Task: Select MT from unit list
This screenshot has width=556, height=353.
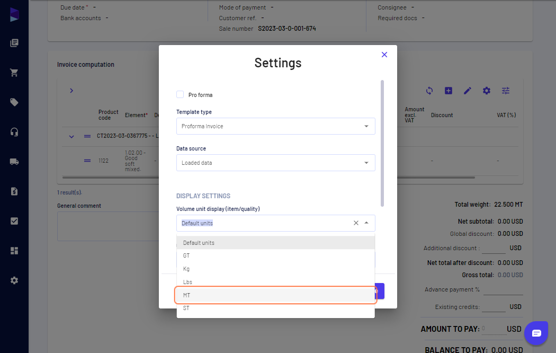Action: tap(275, 295)
